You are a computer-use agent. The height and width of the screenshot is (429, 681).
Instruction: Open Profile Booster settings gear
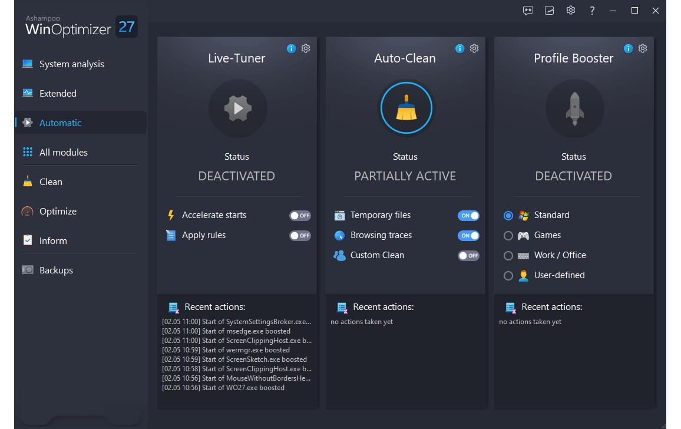coord(643,48)
